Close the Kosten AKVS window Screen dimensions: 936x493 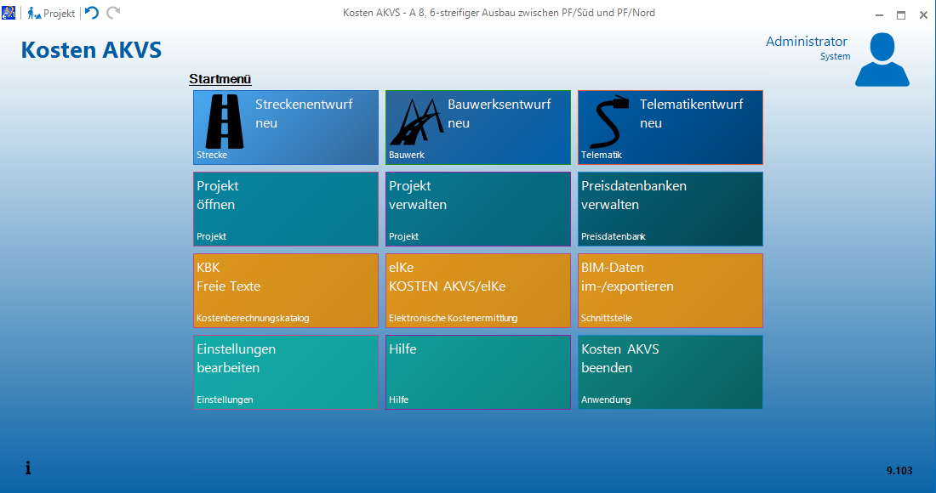(923, 15)
